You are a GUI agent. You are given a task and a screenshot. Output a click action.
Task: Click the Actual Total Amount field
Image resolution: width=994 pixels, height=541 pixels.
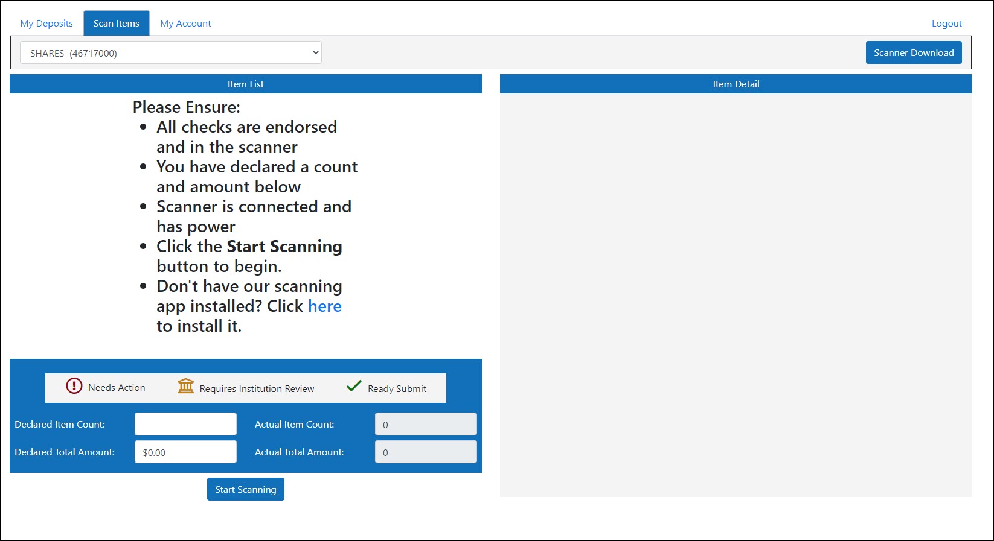coord(426,452)
